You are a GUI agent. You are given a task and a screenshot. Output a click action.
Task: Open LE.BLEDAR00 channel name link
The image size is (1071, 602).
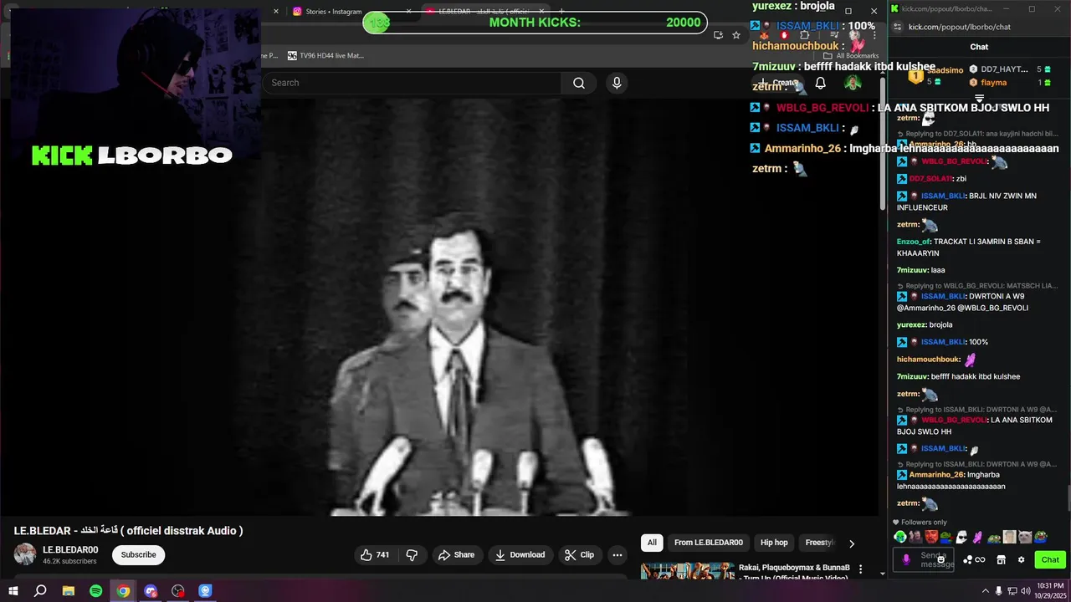tap(70, 549)
